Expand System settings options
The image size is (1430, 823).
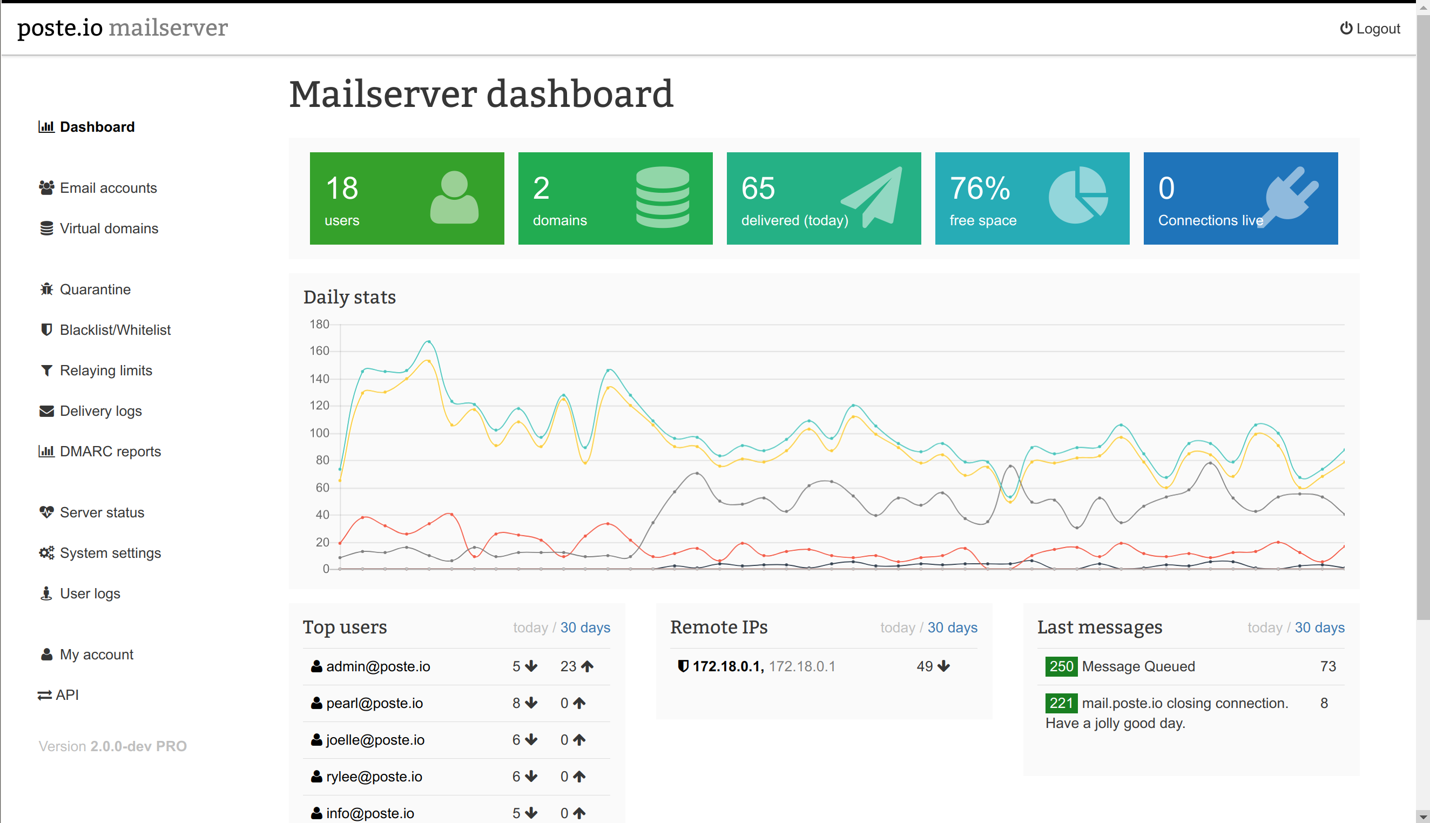click(x=111, y=553)
